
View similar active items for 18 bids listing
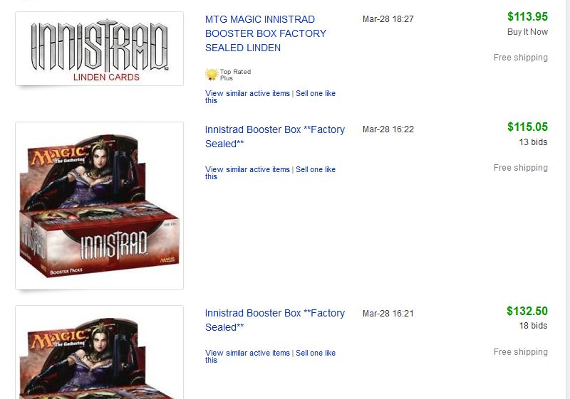coord(247,353)
